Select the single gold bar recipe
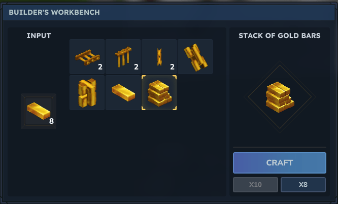Image resolution: width=338 pixels, height=204 pixels. (x=123, y=92)
